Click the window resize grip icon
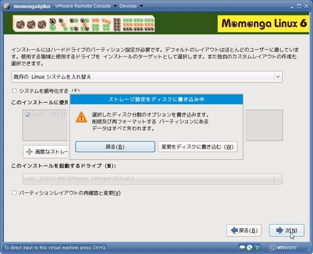 pyautogui.click(x=308, y=249)
